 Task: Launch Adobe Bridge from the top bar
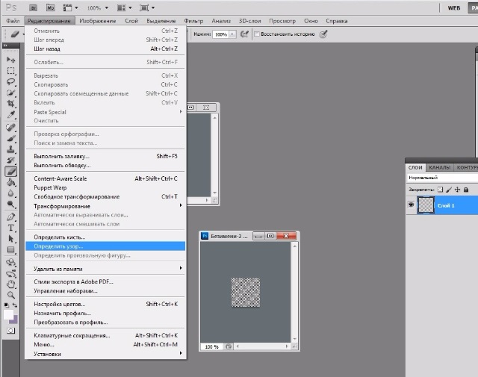[31, 7]
